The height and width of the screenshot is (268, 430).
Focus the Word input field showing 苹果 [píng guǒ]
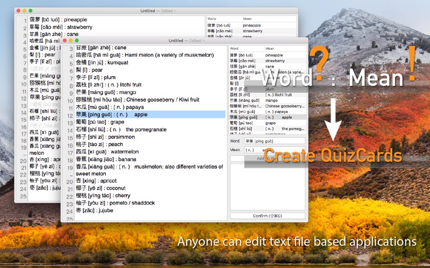275,141
